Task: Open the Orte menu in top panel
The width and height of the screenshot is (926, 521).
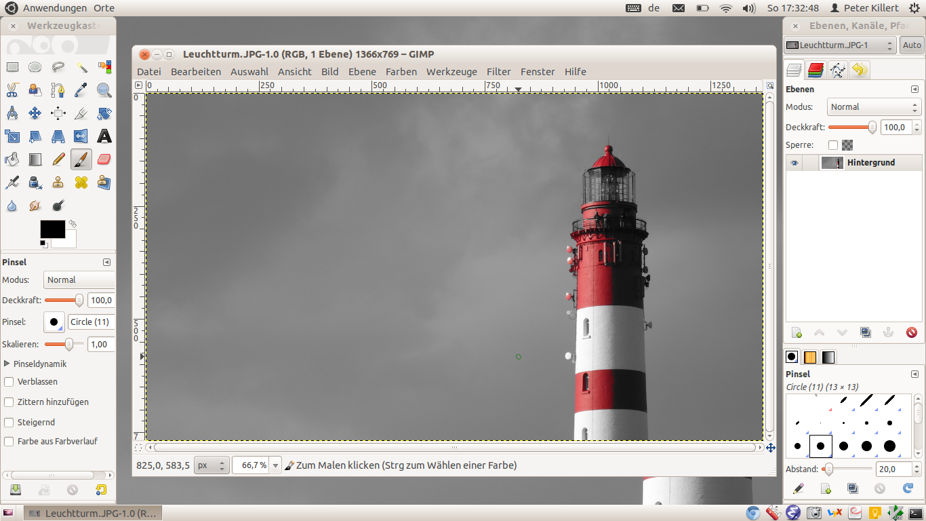Action: (104, 8)
